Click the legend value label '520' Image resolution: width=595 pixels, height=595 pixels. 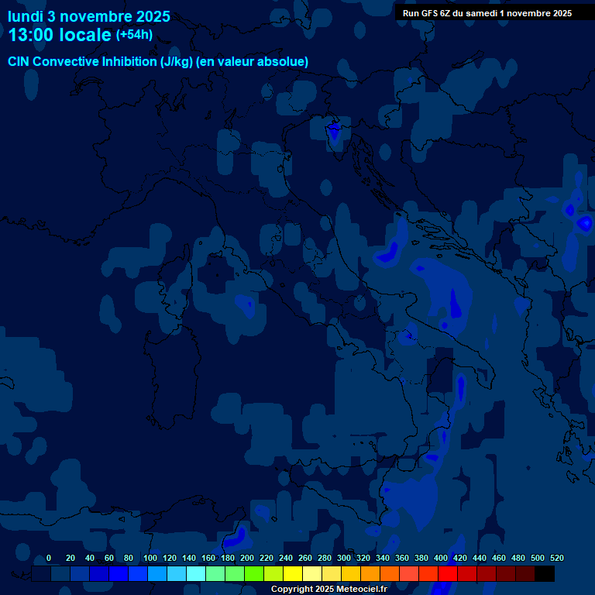(x=556, y=559)
